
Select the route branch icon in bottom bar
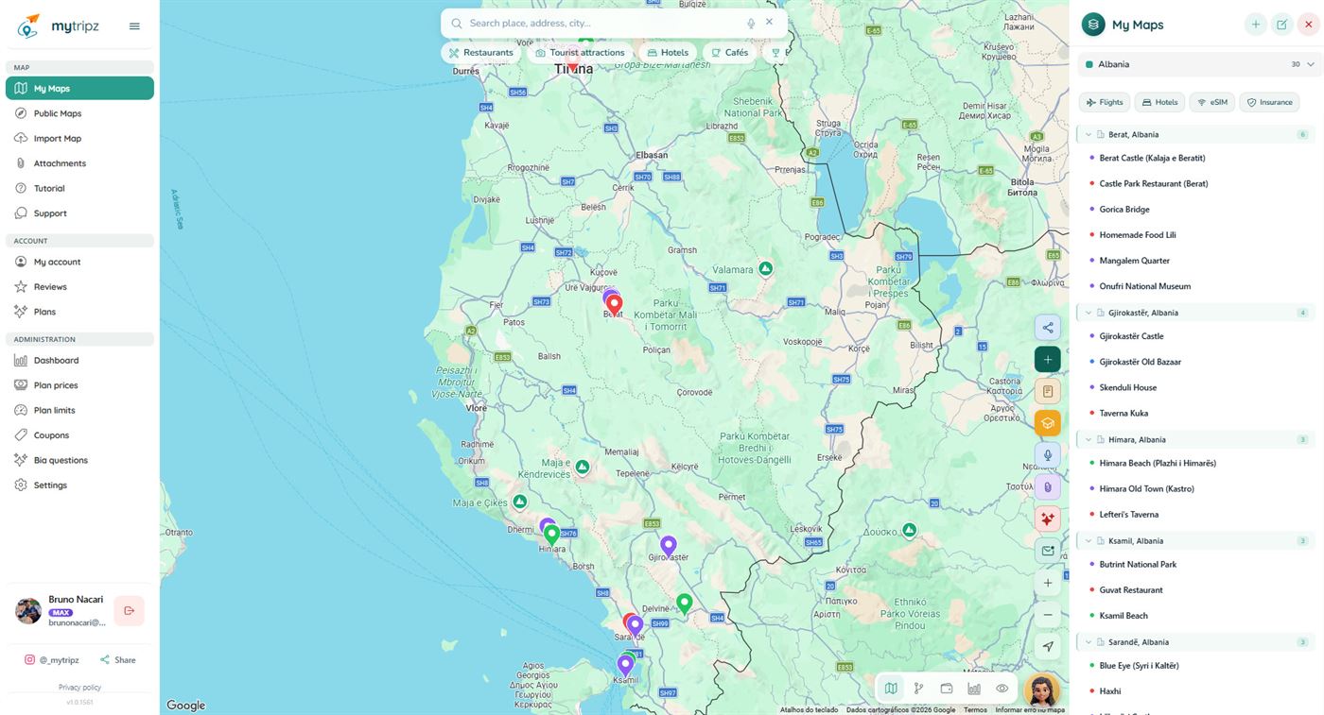pos(918,689)
